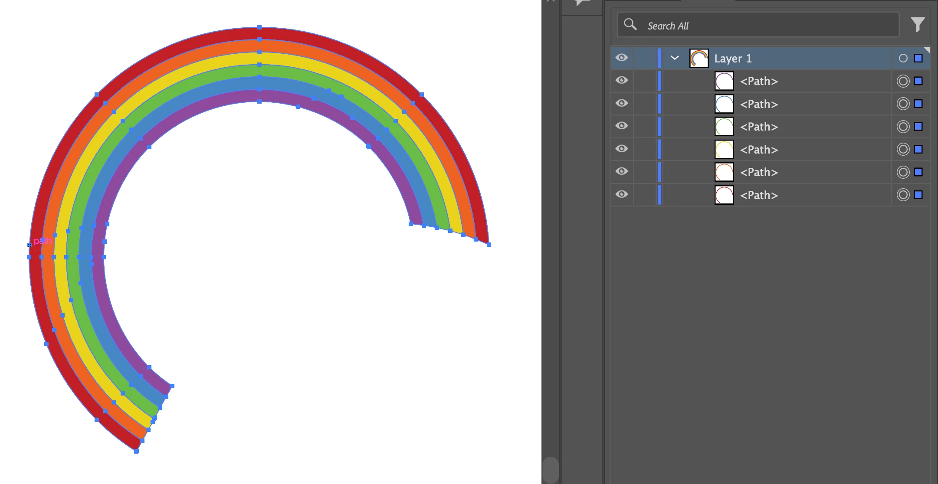Click the Layer 1 rainbow thumbnail
938x484 pixels.
[699, 58]
